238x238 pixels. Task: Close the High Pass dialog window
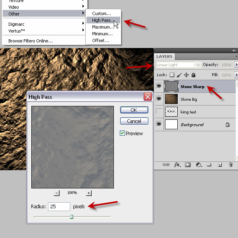pyautogui.click(x=148, y=96)
